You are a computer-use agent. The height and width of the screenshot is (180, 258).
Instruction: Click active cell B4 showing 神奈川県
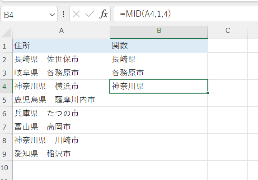pyautogui.click(x=159, y=86)
